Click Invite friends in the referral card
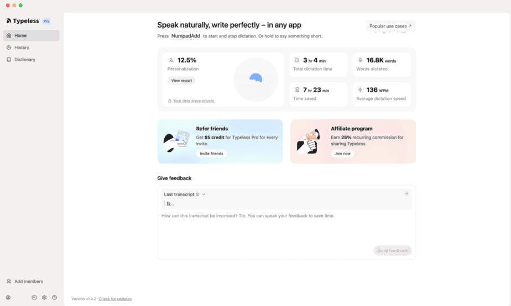Screen dimensions: 511x306 [211, 154]
